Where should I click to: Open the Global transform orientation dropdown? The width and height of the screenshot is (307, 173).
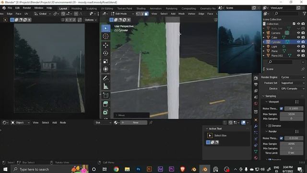point(43,14)
